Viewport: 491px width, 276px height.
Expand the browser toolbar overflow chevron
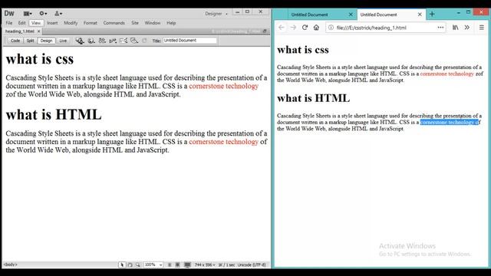pyautogui.click(x=467, y=28)
